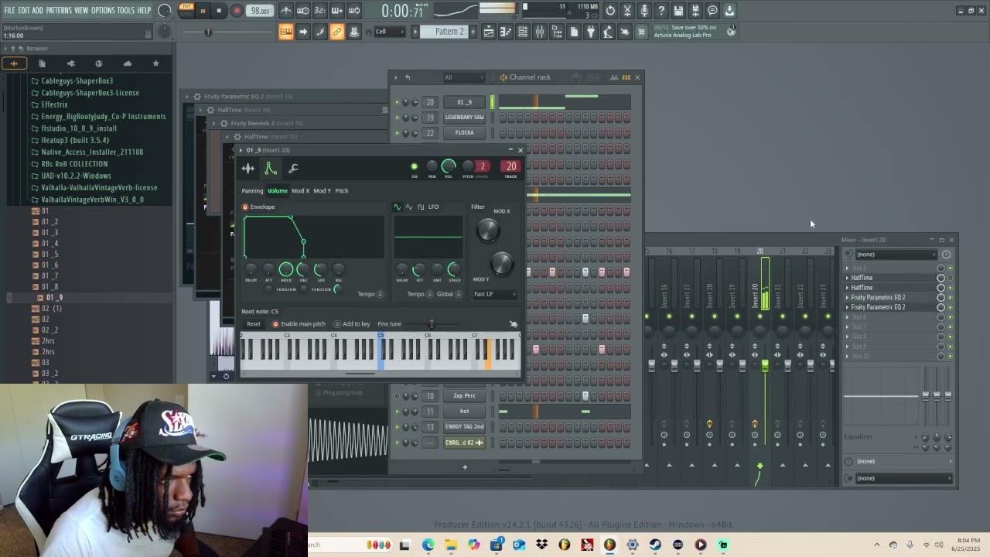This screenshot has height=557, width=990.
Task: Click the track number 20 box
Action: click(510, 166)
